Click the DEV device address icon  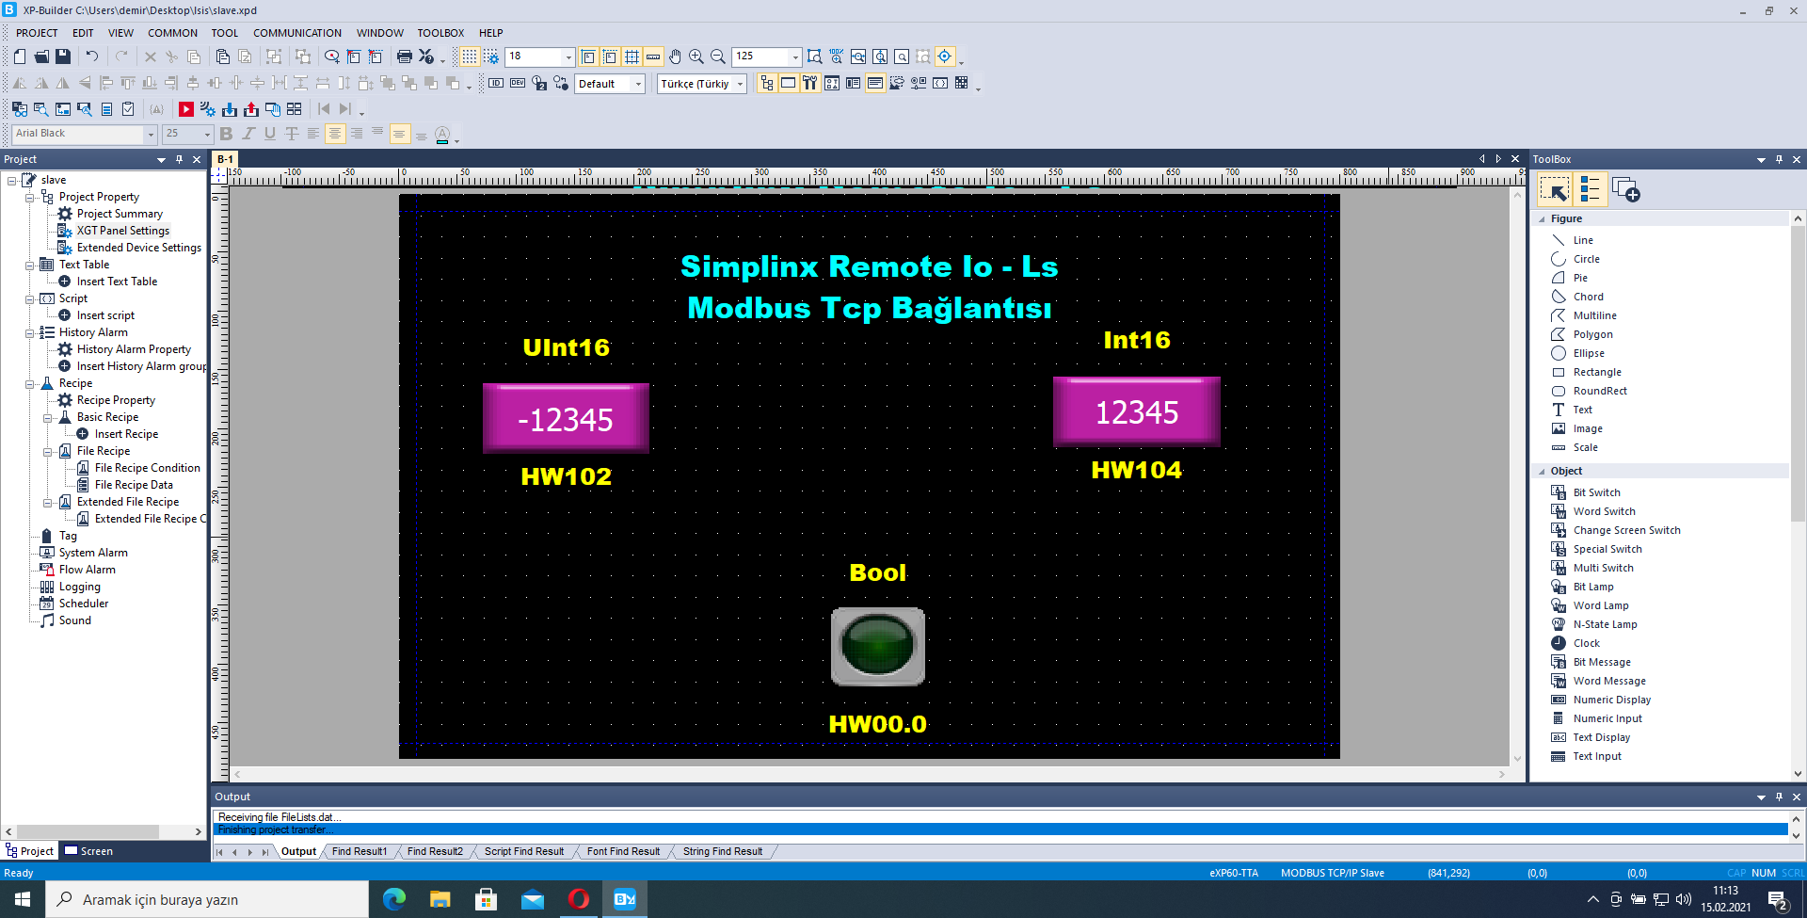tap(518, 83)
